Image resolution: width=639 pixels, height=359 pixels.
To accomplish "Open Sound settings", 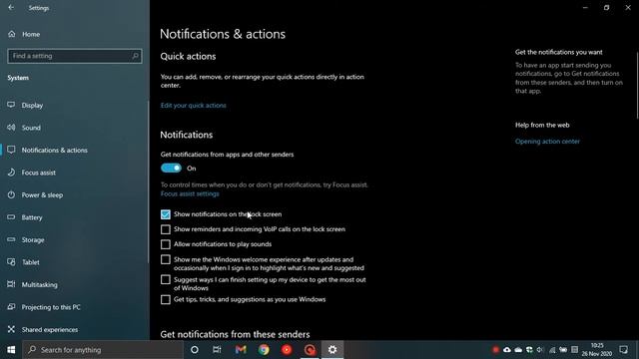I will coord(75,128).
